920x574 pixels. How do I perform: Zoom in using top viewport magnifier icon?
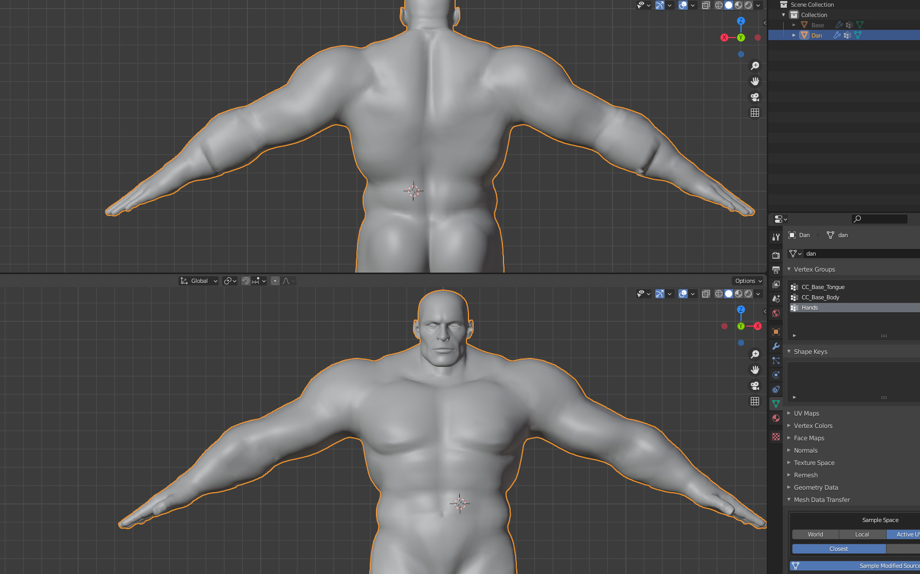pyautogui.click(x=755, y=66)
